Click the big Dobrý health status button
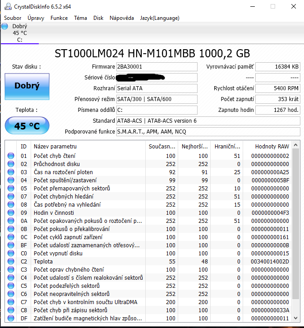Screen dimensions: 304x328 [x=27, y=86]
